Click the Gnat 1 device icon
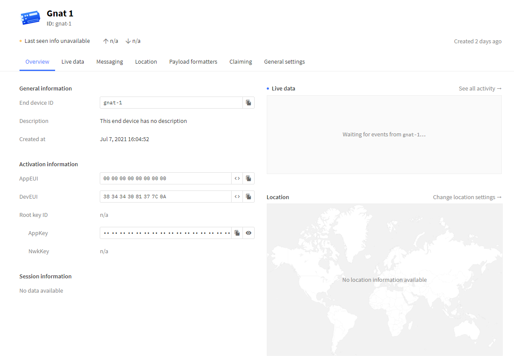The width and height of the screenshot is (514, 358). [30, 18]
